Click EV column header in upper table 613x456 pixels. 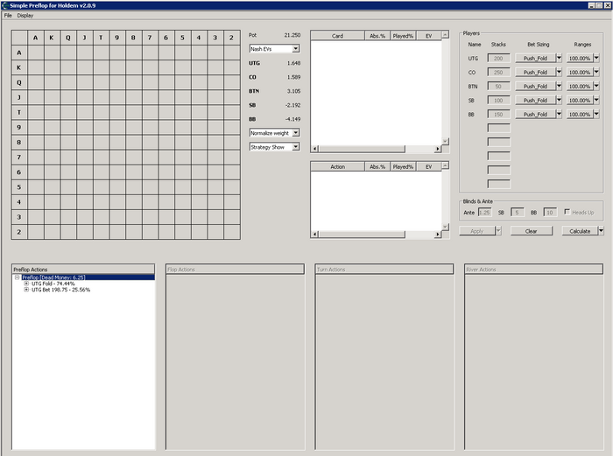click(428, 36)
